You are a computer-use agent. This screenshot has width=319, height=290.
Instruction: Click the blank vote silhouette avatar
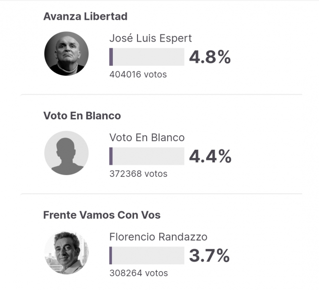[66, 153]
